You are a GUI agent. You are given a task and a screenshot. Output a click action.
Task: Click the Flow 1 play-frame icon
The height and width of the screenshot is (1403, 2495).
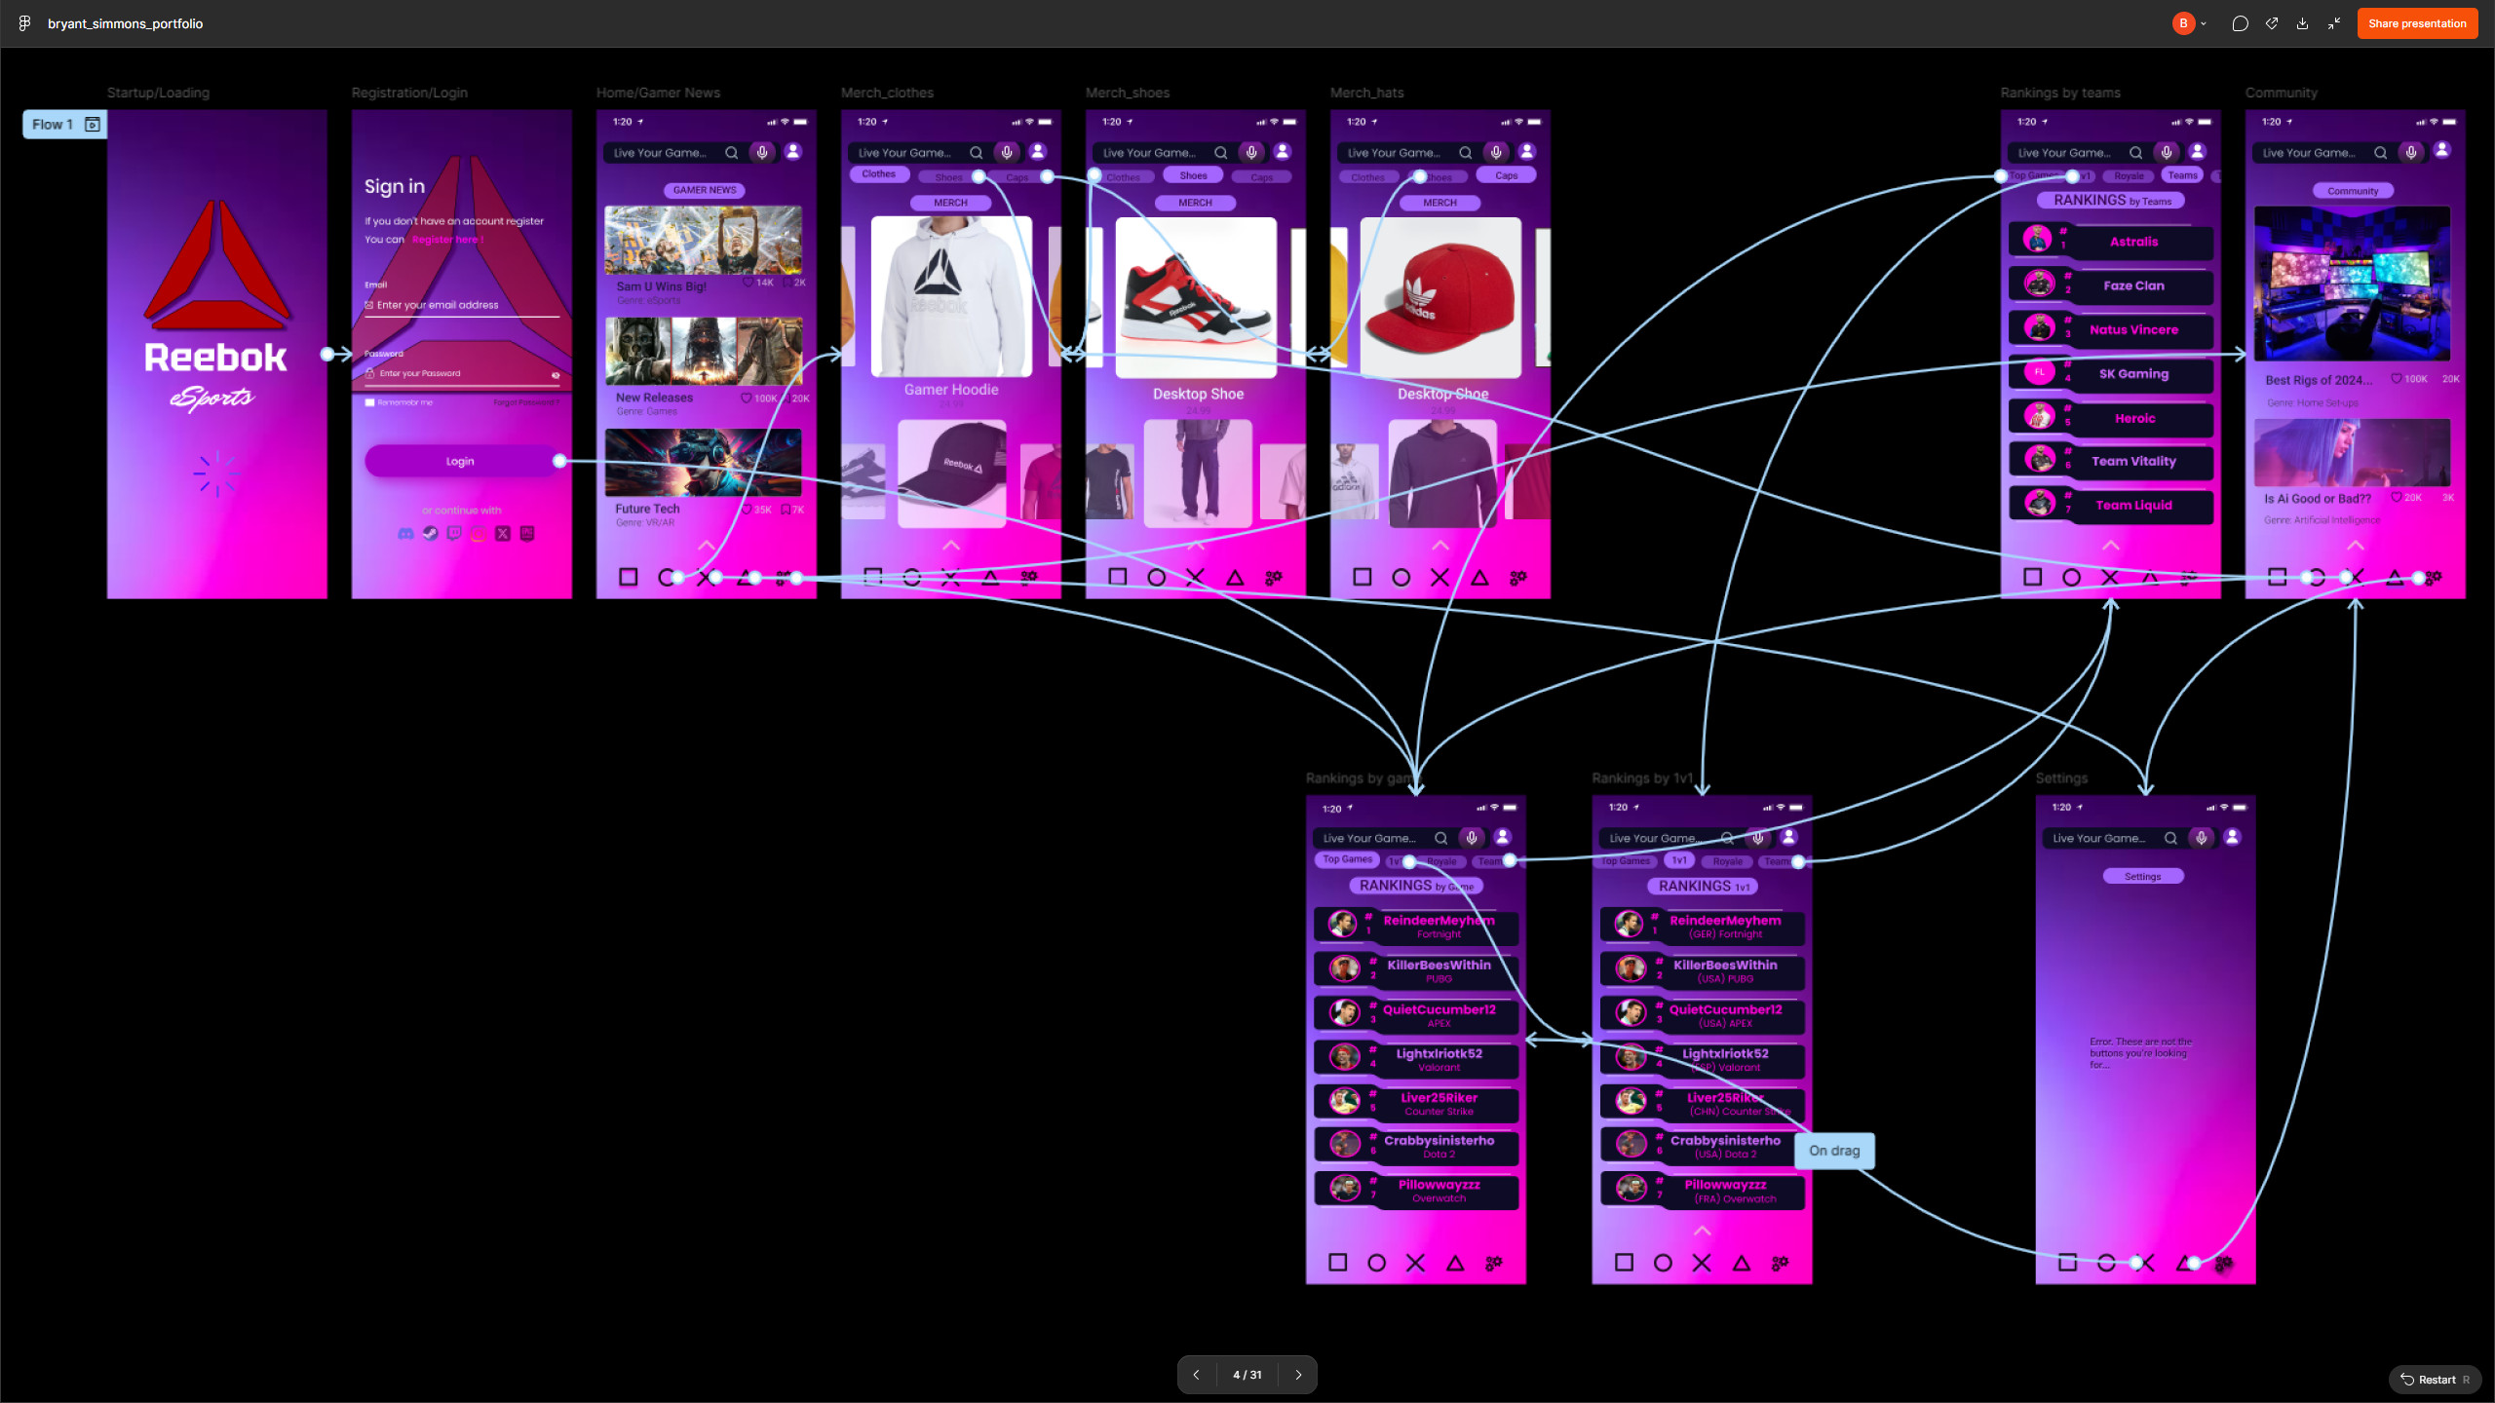93,124
